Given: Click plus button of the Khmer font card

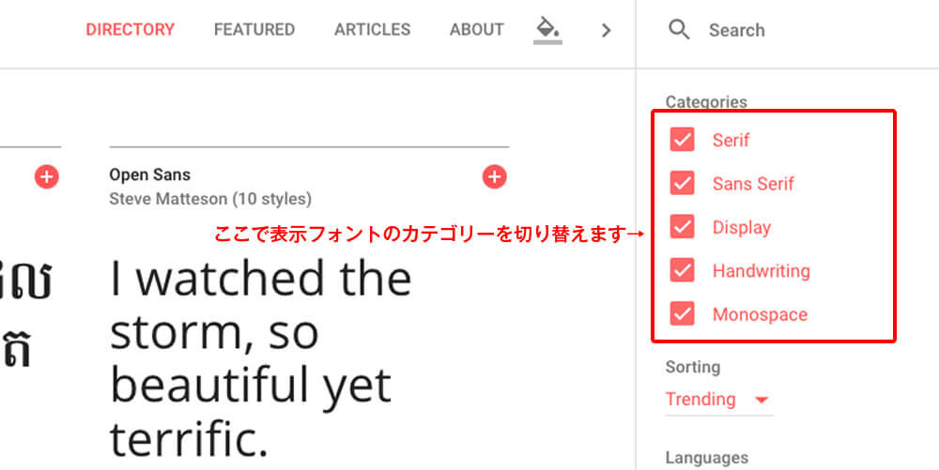Looking at the screenshot, I should (x=47, y=176).
